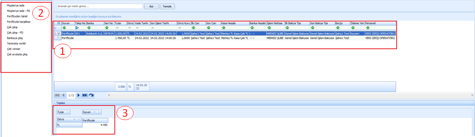
Task: Click the filter operator icon under İlk Cari
Action: coord(193,28)
